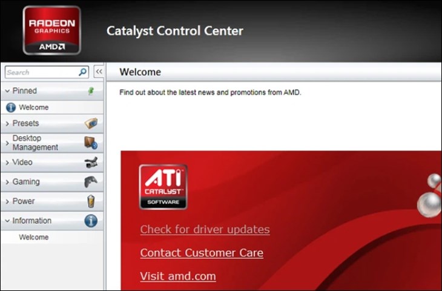Open Contact Customer Care link
The image size is (442, 291).
[202, 253]
